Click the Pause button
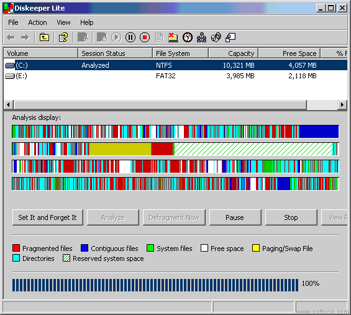The height and width of the screenshot is (315, 351). point(235,217)
